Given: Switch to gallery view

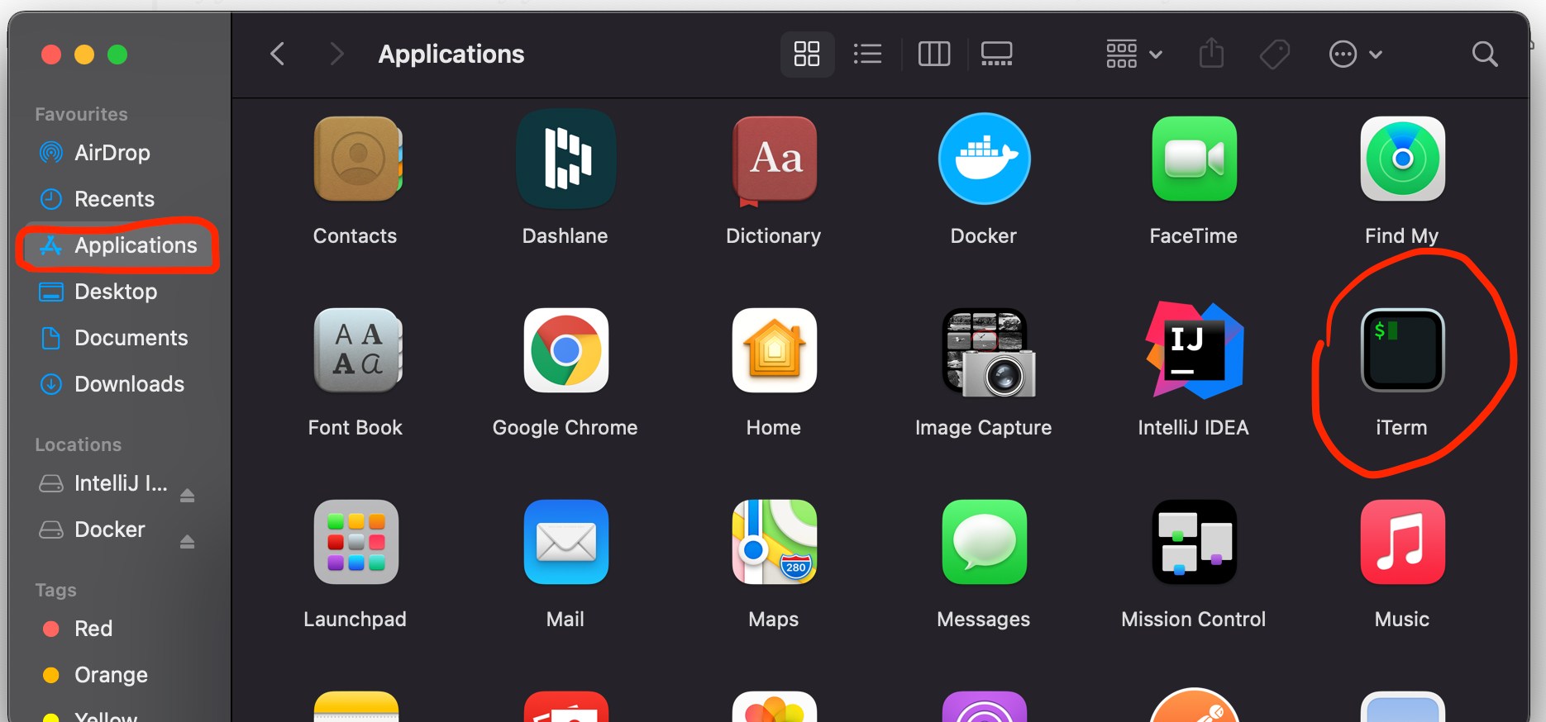Looking at the screenshot, I should (x=996, y=55).
